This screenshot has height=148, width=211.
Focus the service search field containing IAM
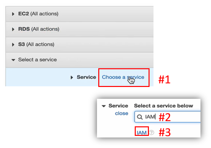(x=167, y=117)
